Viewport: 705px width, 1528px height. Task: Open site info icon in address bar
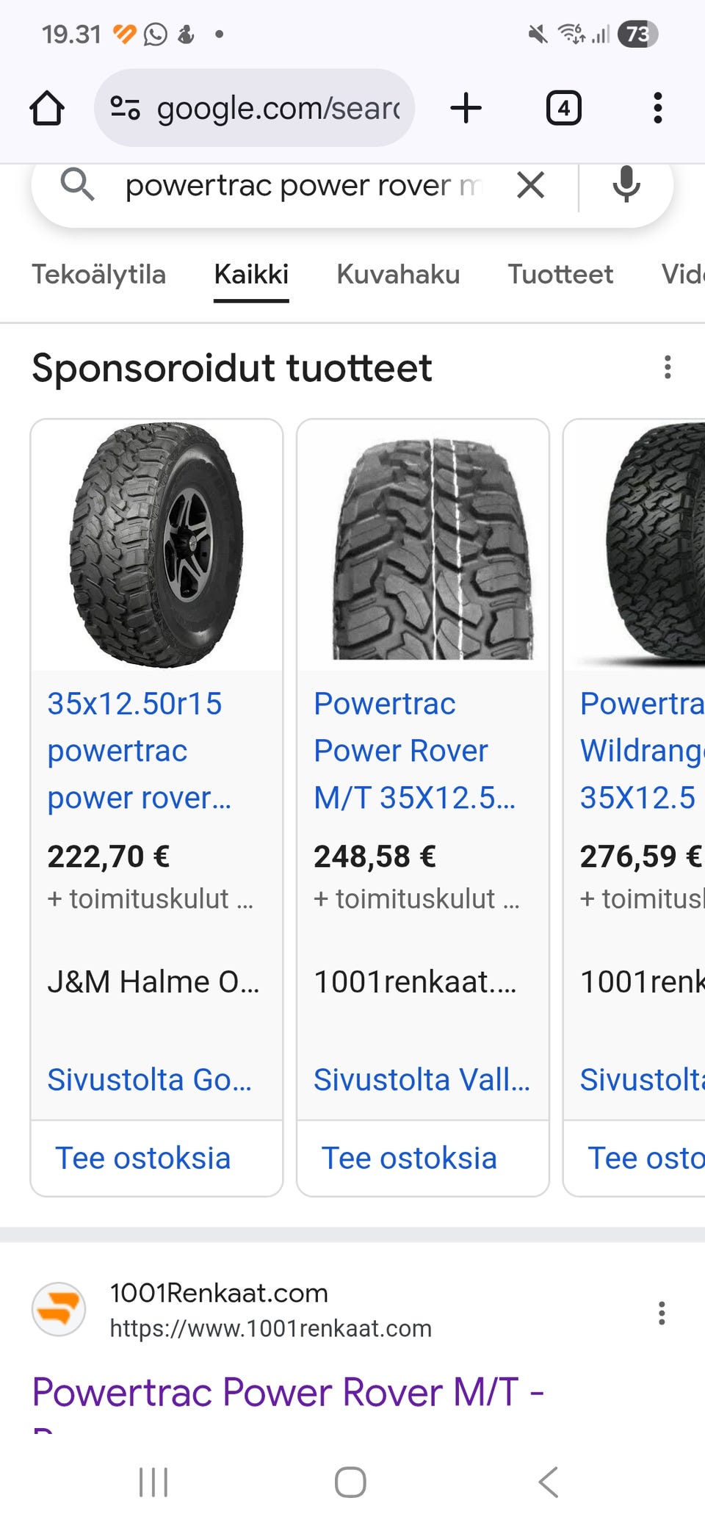(125, 109)
